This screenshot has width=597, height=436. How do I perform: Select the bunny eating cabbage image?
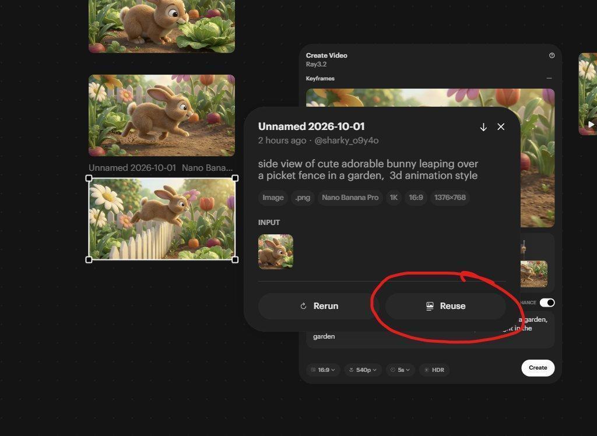tap(162, 26)
